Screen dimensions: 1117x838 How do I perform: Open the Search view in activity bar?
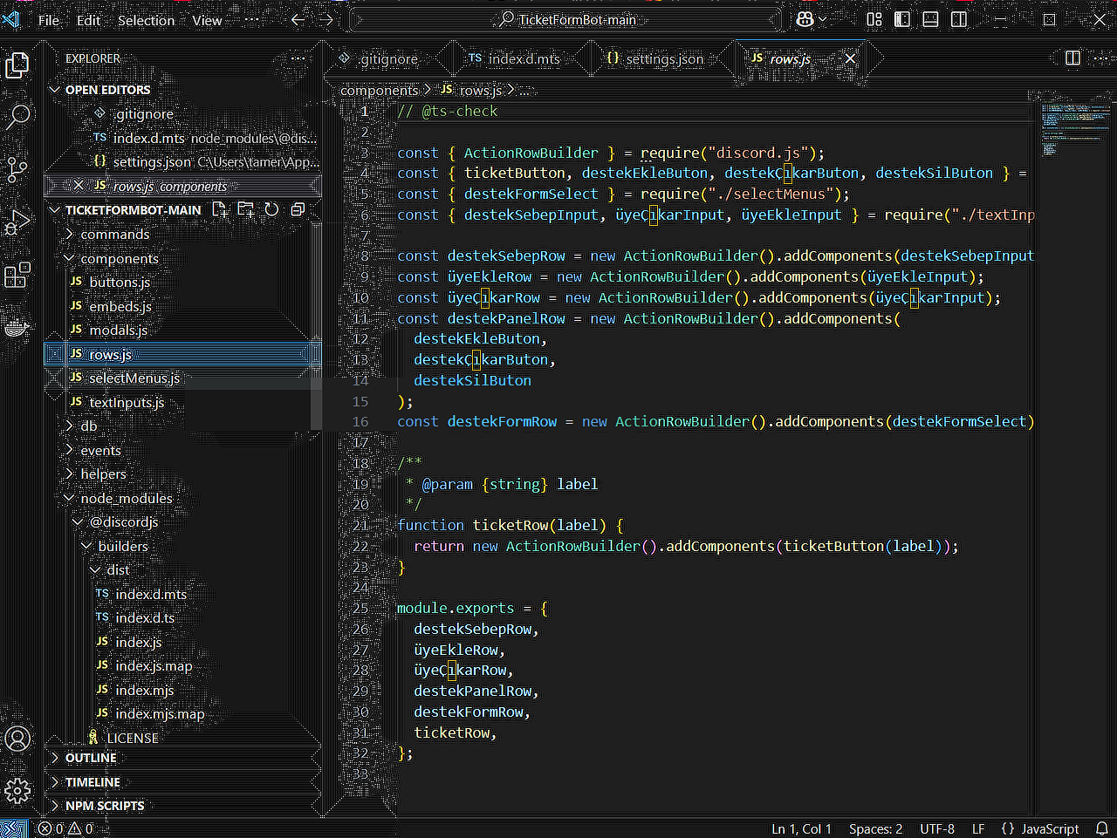[17, 116]
